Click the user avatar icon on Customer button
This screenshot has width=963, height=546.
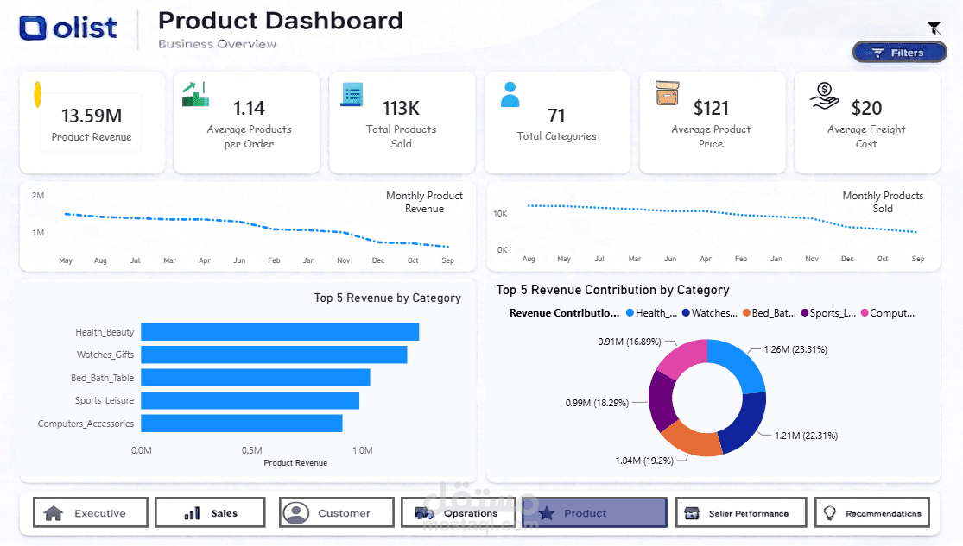click(x=296, y=513)
